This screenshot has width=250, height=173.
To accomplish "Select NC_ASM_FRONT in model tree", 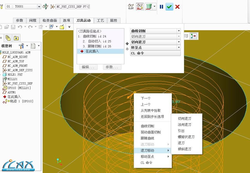I will 17,66.
